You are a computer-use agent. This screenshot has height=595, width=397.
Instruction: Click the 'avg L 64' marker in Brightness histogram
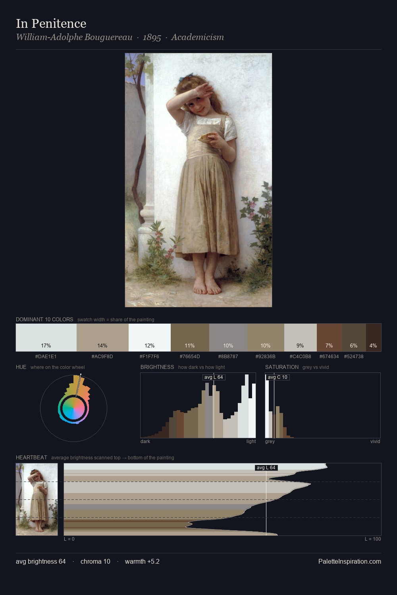click(214, 377)
